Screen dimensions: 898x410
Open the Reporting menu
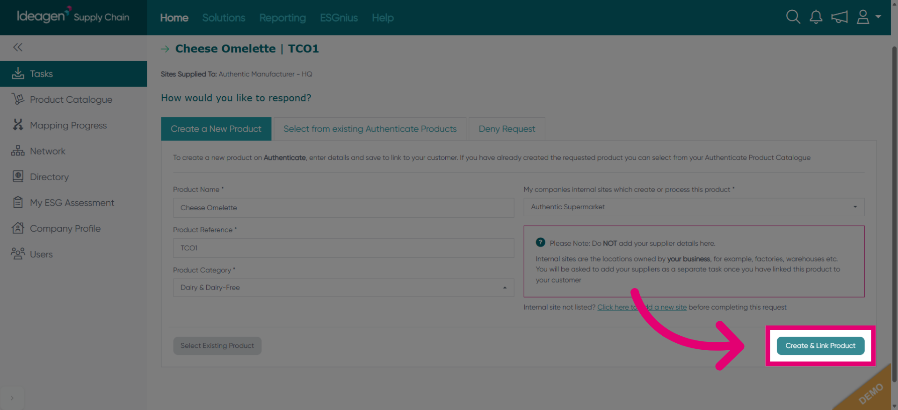pyautogui.click(x=282, y=18)
